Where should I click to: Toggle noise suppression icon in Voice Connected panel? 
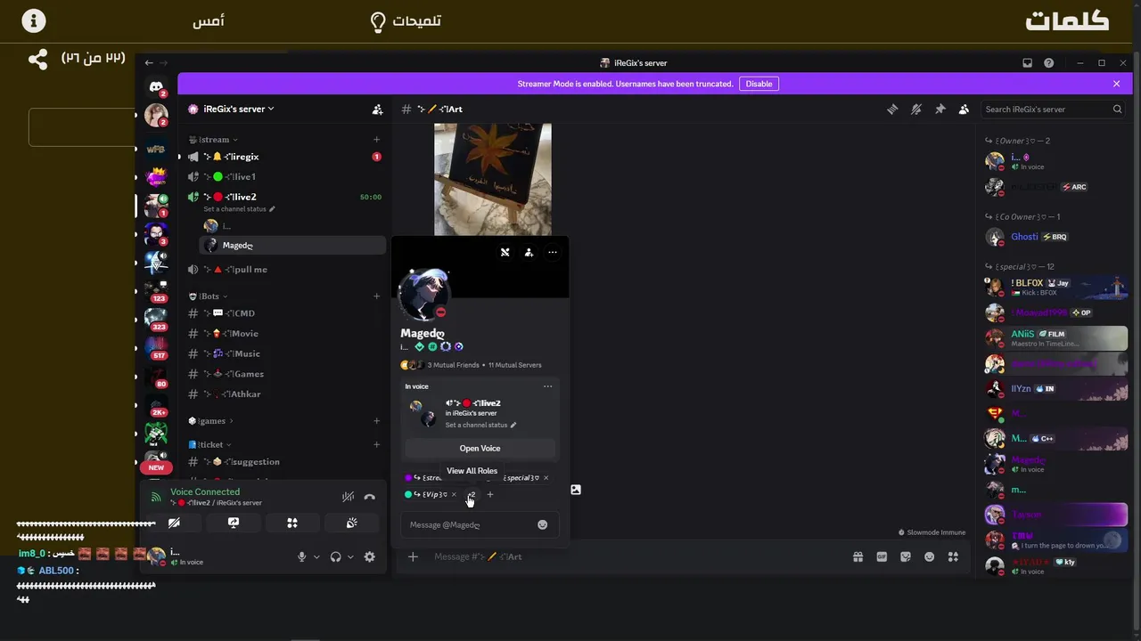click(348, 497)
